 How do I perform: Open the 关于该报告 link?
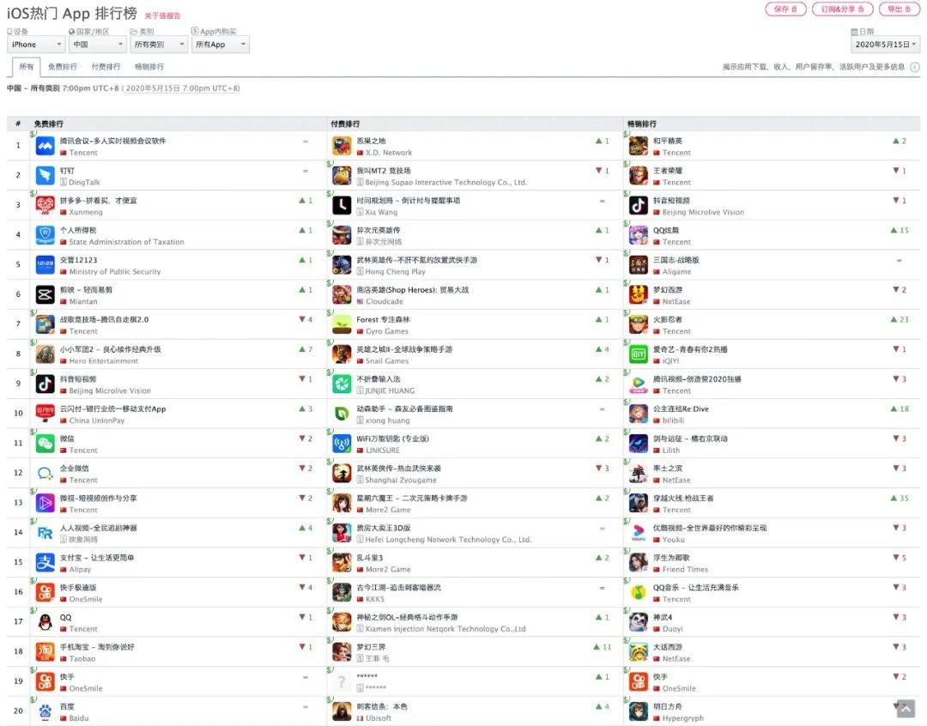tap(162, 15)
